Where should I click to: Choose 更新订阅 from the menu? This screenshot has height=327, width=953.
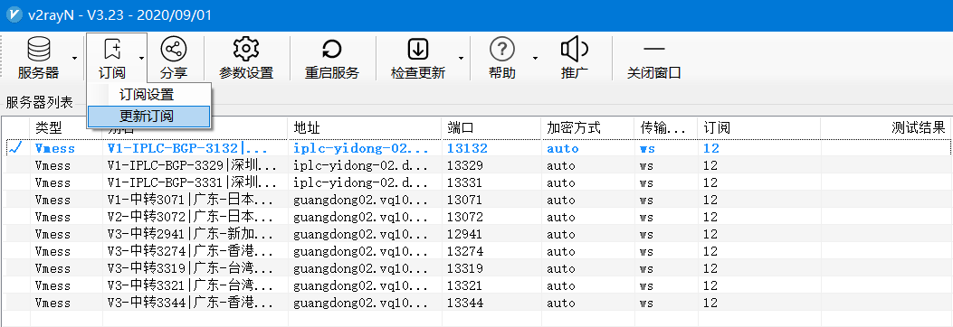[149, 116]
